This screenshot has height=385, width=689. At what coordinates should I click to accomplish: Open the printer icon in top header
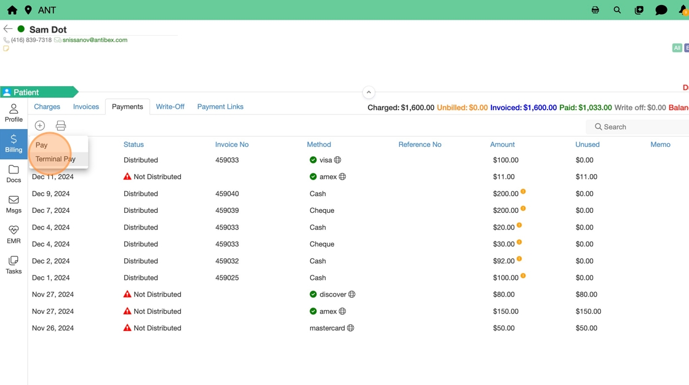595,10
